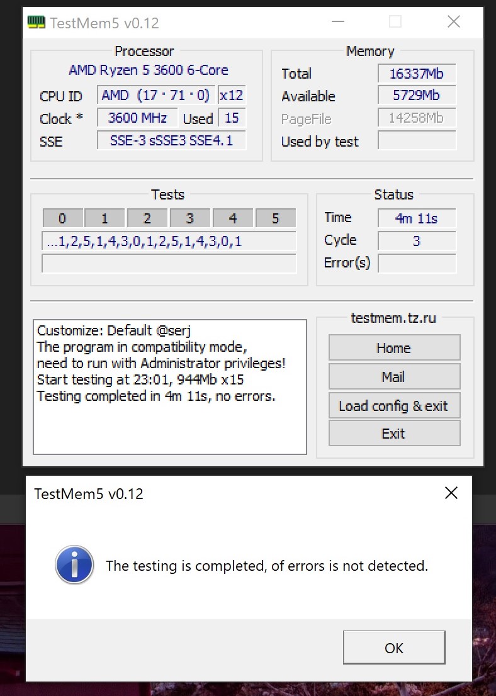496x696 pixels.
Task: Click the TestMem5 v0.12 dialog title
Action: (x=89, y=493)
